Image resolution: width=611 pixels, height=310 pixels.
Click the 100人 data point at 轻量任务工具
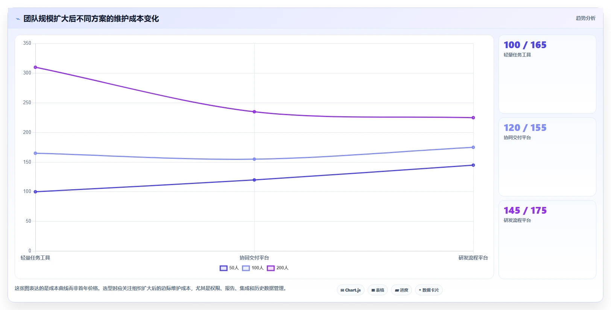click(x=35, y=153)
